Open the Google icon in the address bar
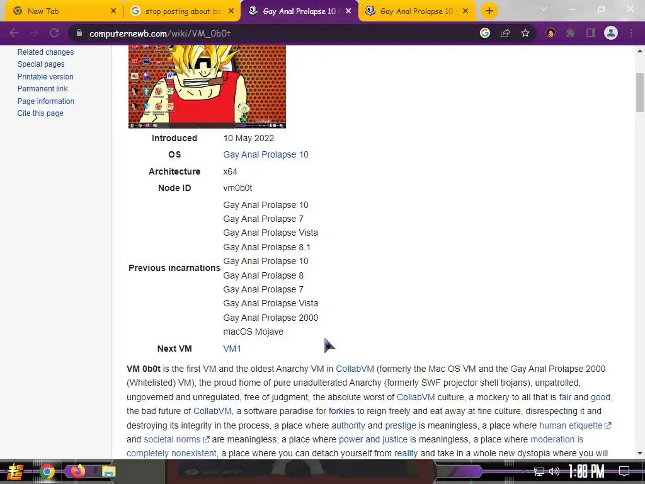Image resolution: width=645 pixels, height=484 pixels. coord(485,33)
